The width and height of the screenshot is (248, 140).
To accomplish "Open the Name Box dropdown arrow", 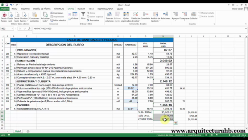I will click(x=12, y=28).
